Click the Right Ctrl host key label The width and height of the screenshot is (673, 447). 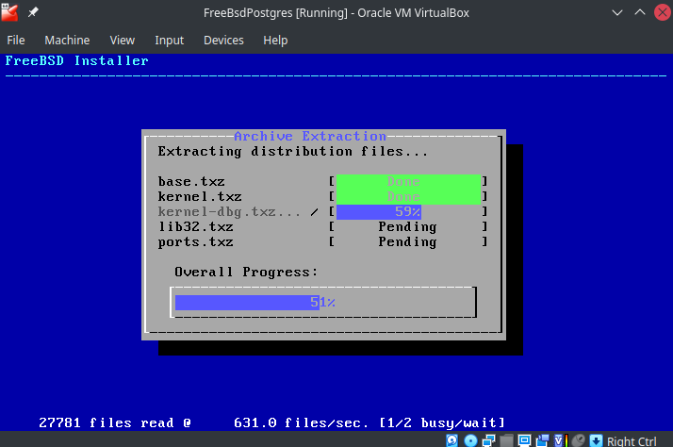click(632, 441)
